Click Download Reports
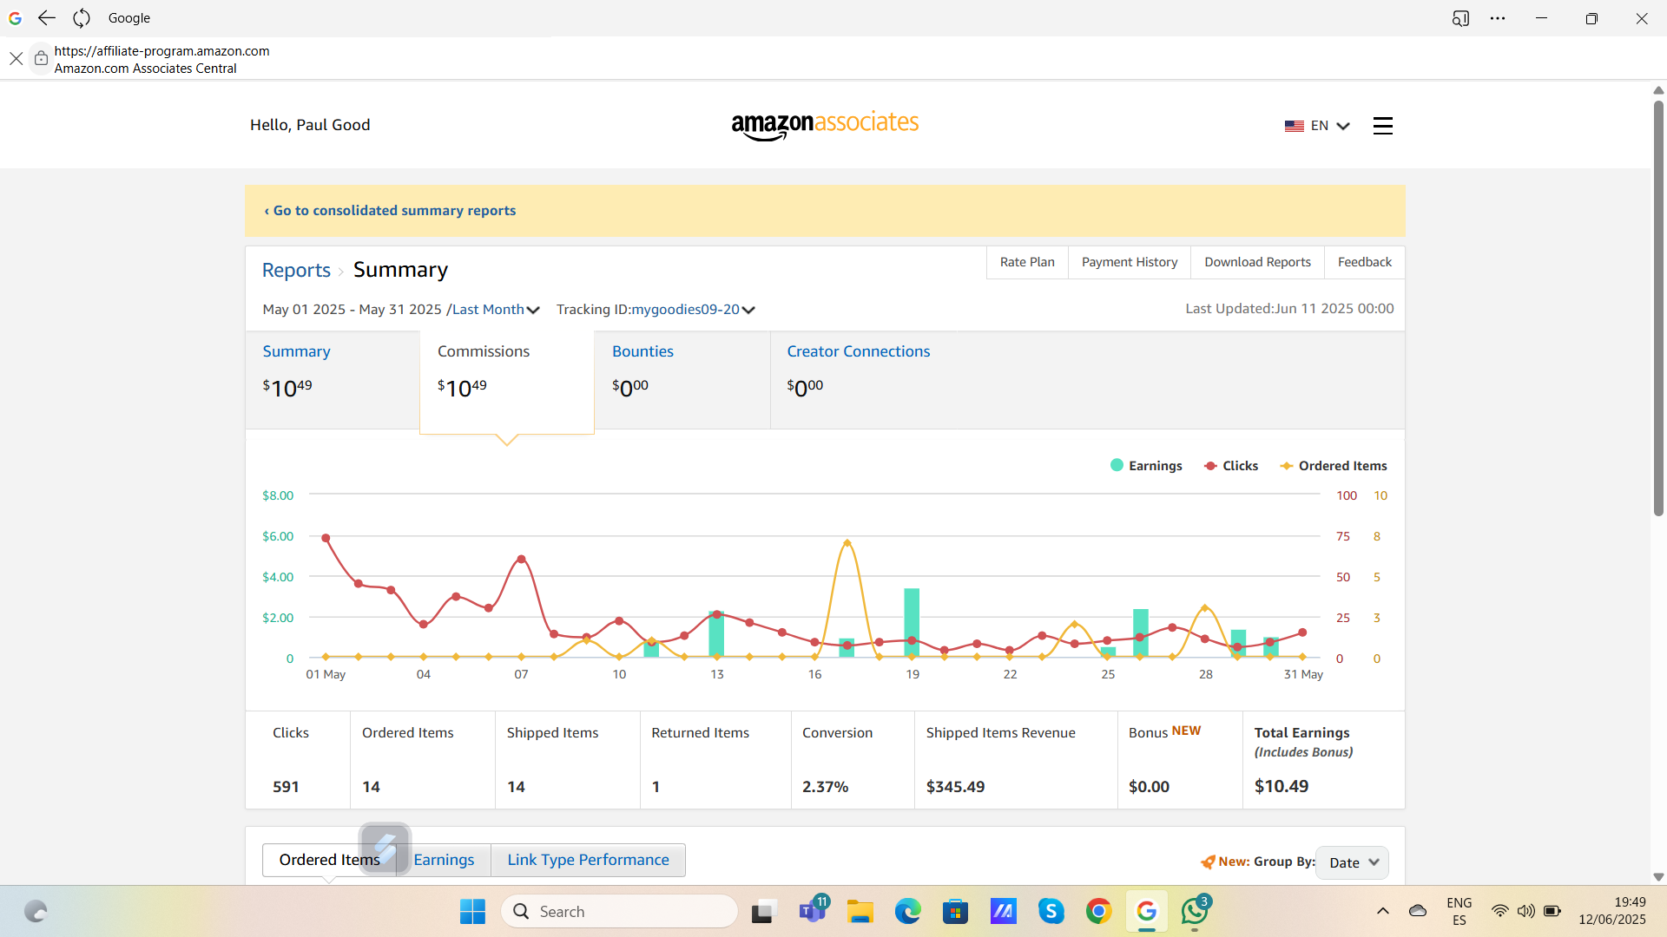Viewport: 1667px width, 937px height. (x=1257, y=262)
